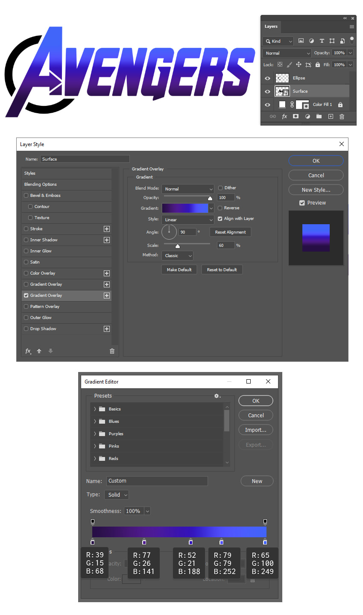Open Blending Options section

click(x=67, y=184)
